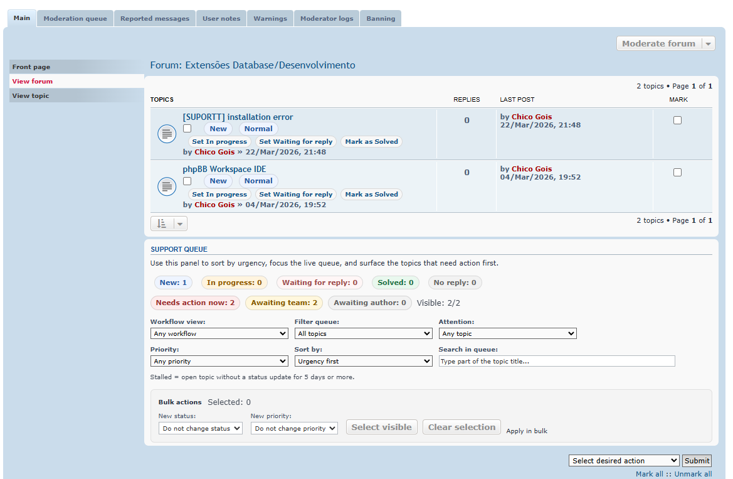Click the Awaiting team status badge
The image size is (733, 479).
tap(284, 303)
